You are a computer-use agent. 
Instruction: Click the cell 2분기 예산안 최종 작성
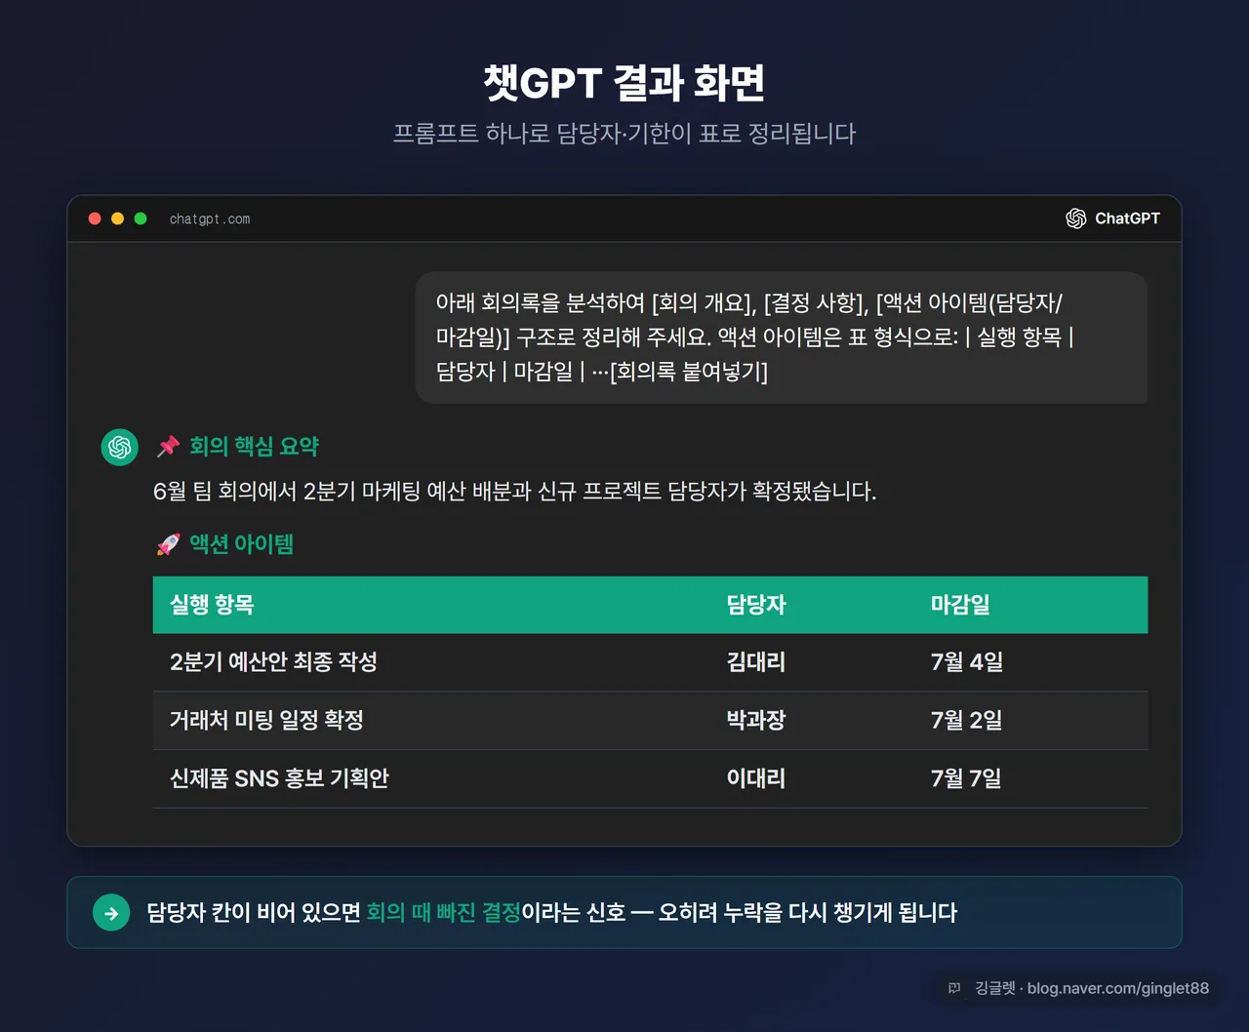pos(273,662)
